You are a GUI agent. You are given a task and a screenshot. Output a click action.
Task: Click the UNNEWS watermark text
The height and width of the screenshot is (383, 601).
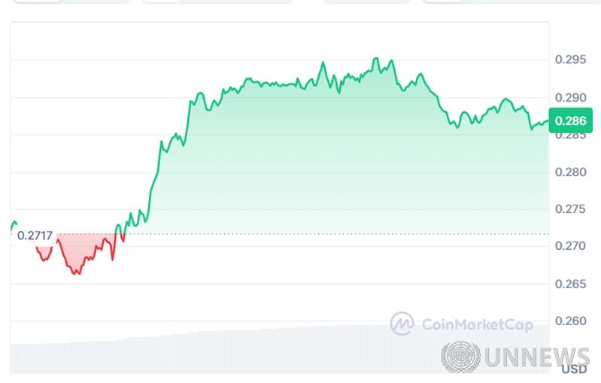click(x=537, y=357)
